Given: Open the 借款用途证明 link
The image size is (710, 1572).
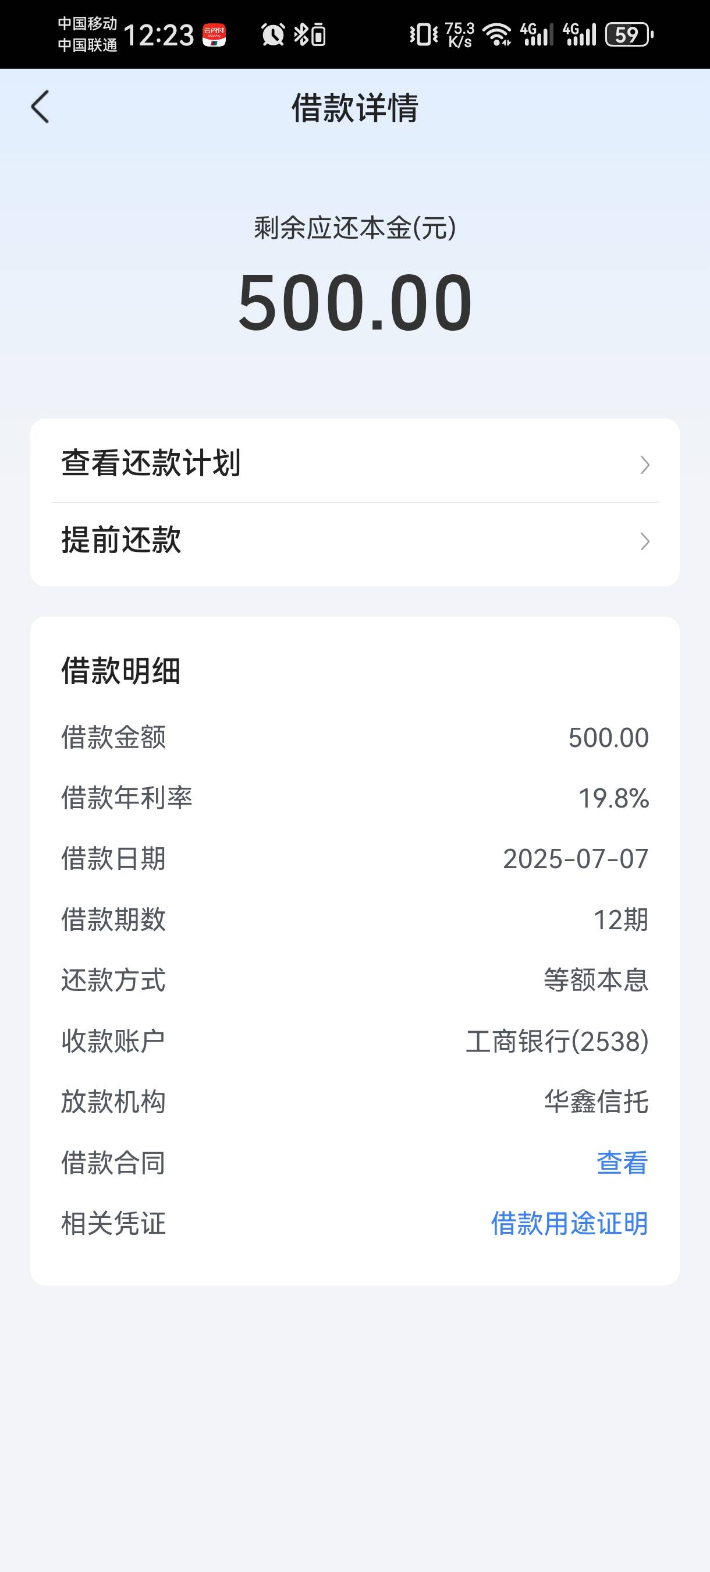Looking at the screenshot, I should pyautogui.click(x=570, y=1224).
